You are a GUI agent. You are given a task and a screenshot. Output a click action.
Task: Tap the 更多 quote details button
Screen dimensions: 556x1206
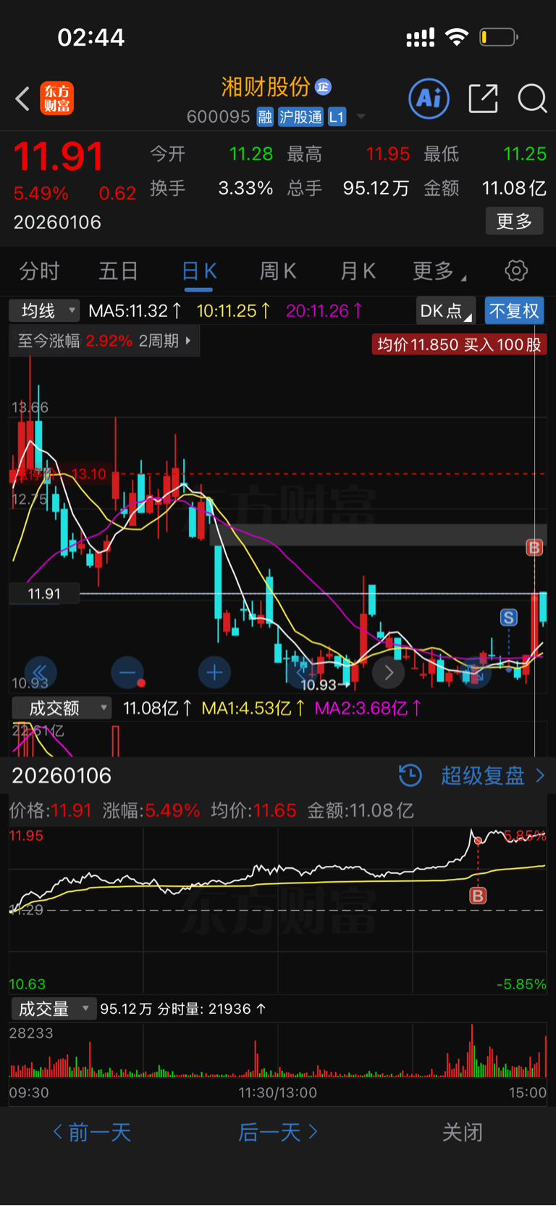(515, 221)
